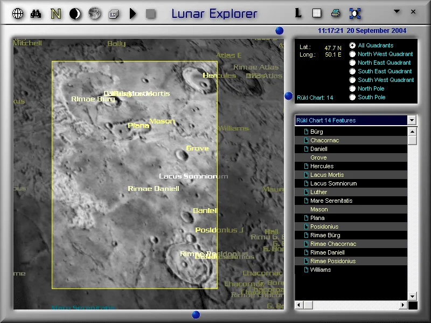Screen dimensions: 431x323
Task: Click the Grove label on the map
Action: click(197, 148)
